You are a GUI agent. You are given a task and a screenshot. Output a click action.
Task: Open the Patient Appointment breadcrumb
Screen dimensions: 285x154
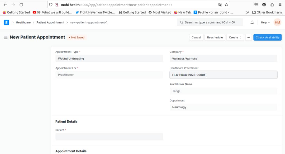point(50,22)
